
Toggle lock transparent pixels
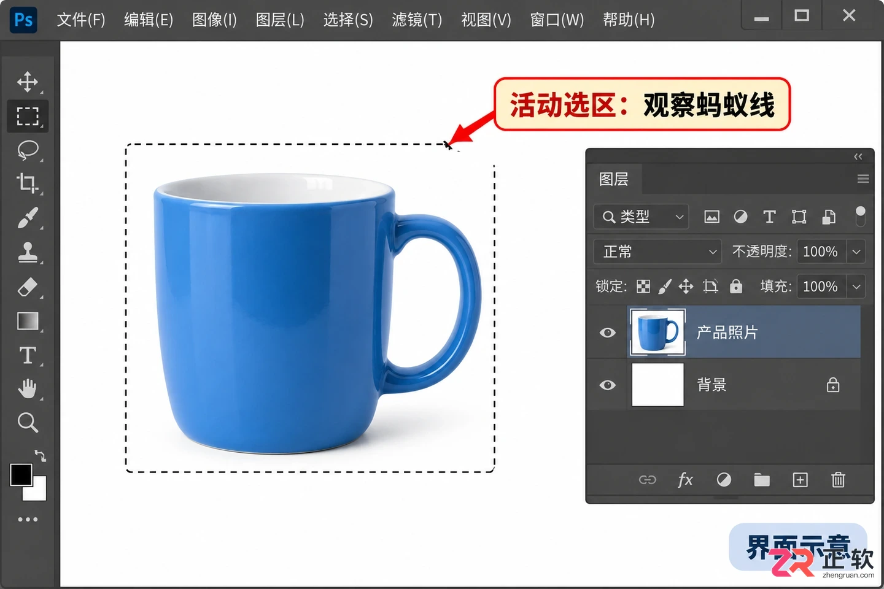(x=643, y=287)
